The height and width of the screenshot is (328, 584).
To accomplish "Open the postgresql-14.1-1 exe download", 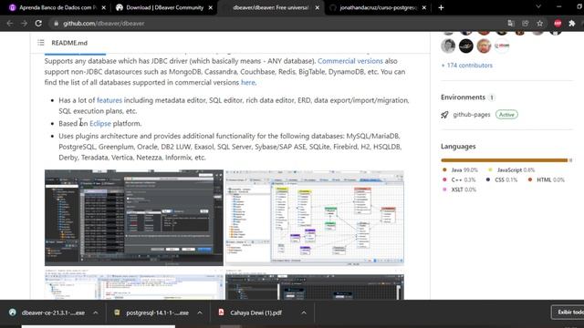I will (x=157, y=313).
